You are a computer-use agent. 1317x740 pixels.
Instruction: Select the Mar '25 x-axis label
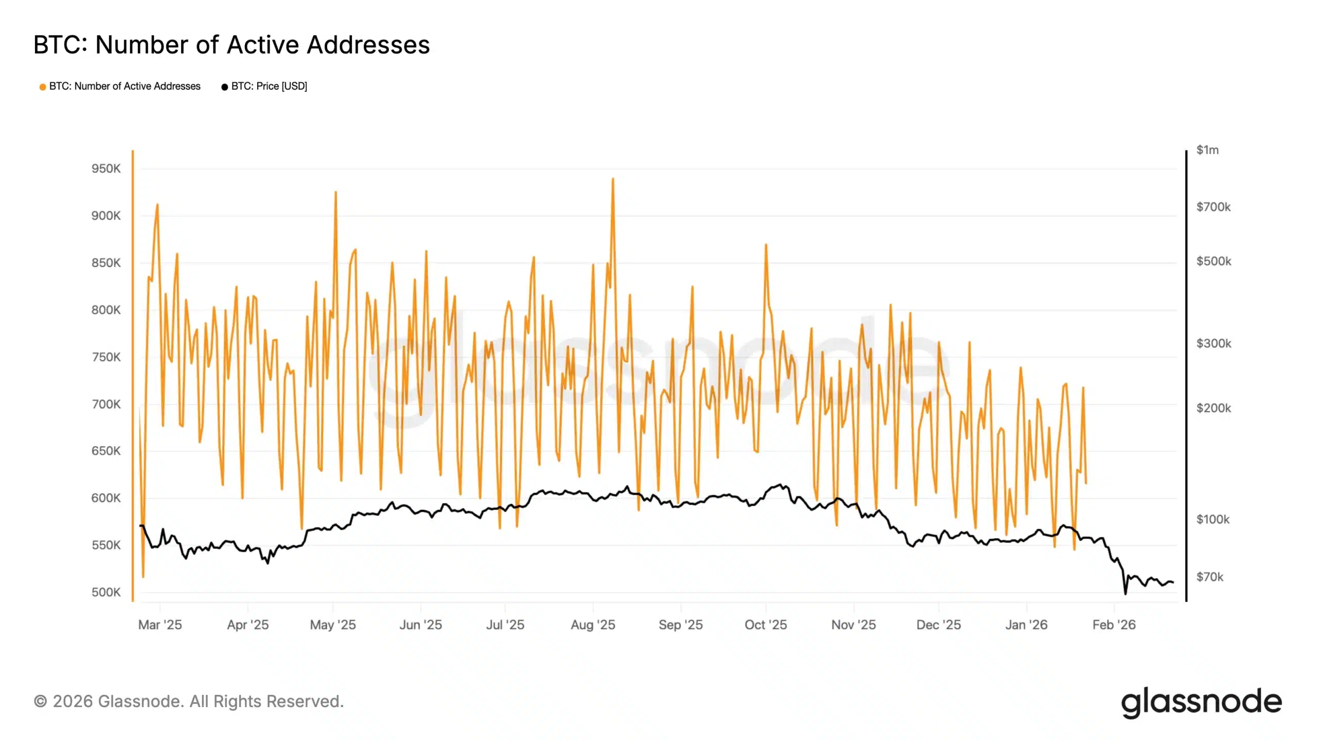160,625
